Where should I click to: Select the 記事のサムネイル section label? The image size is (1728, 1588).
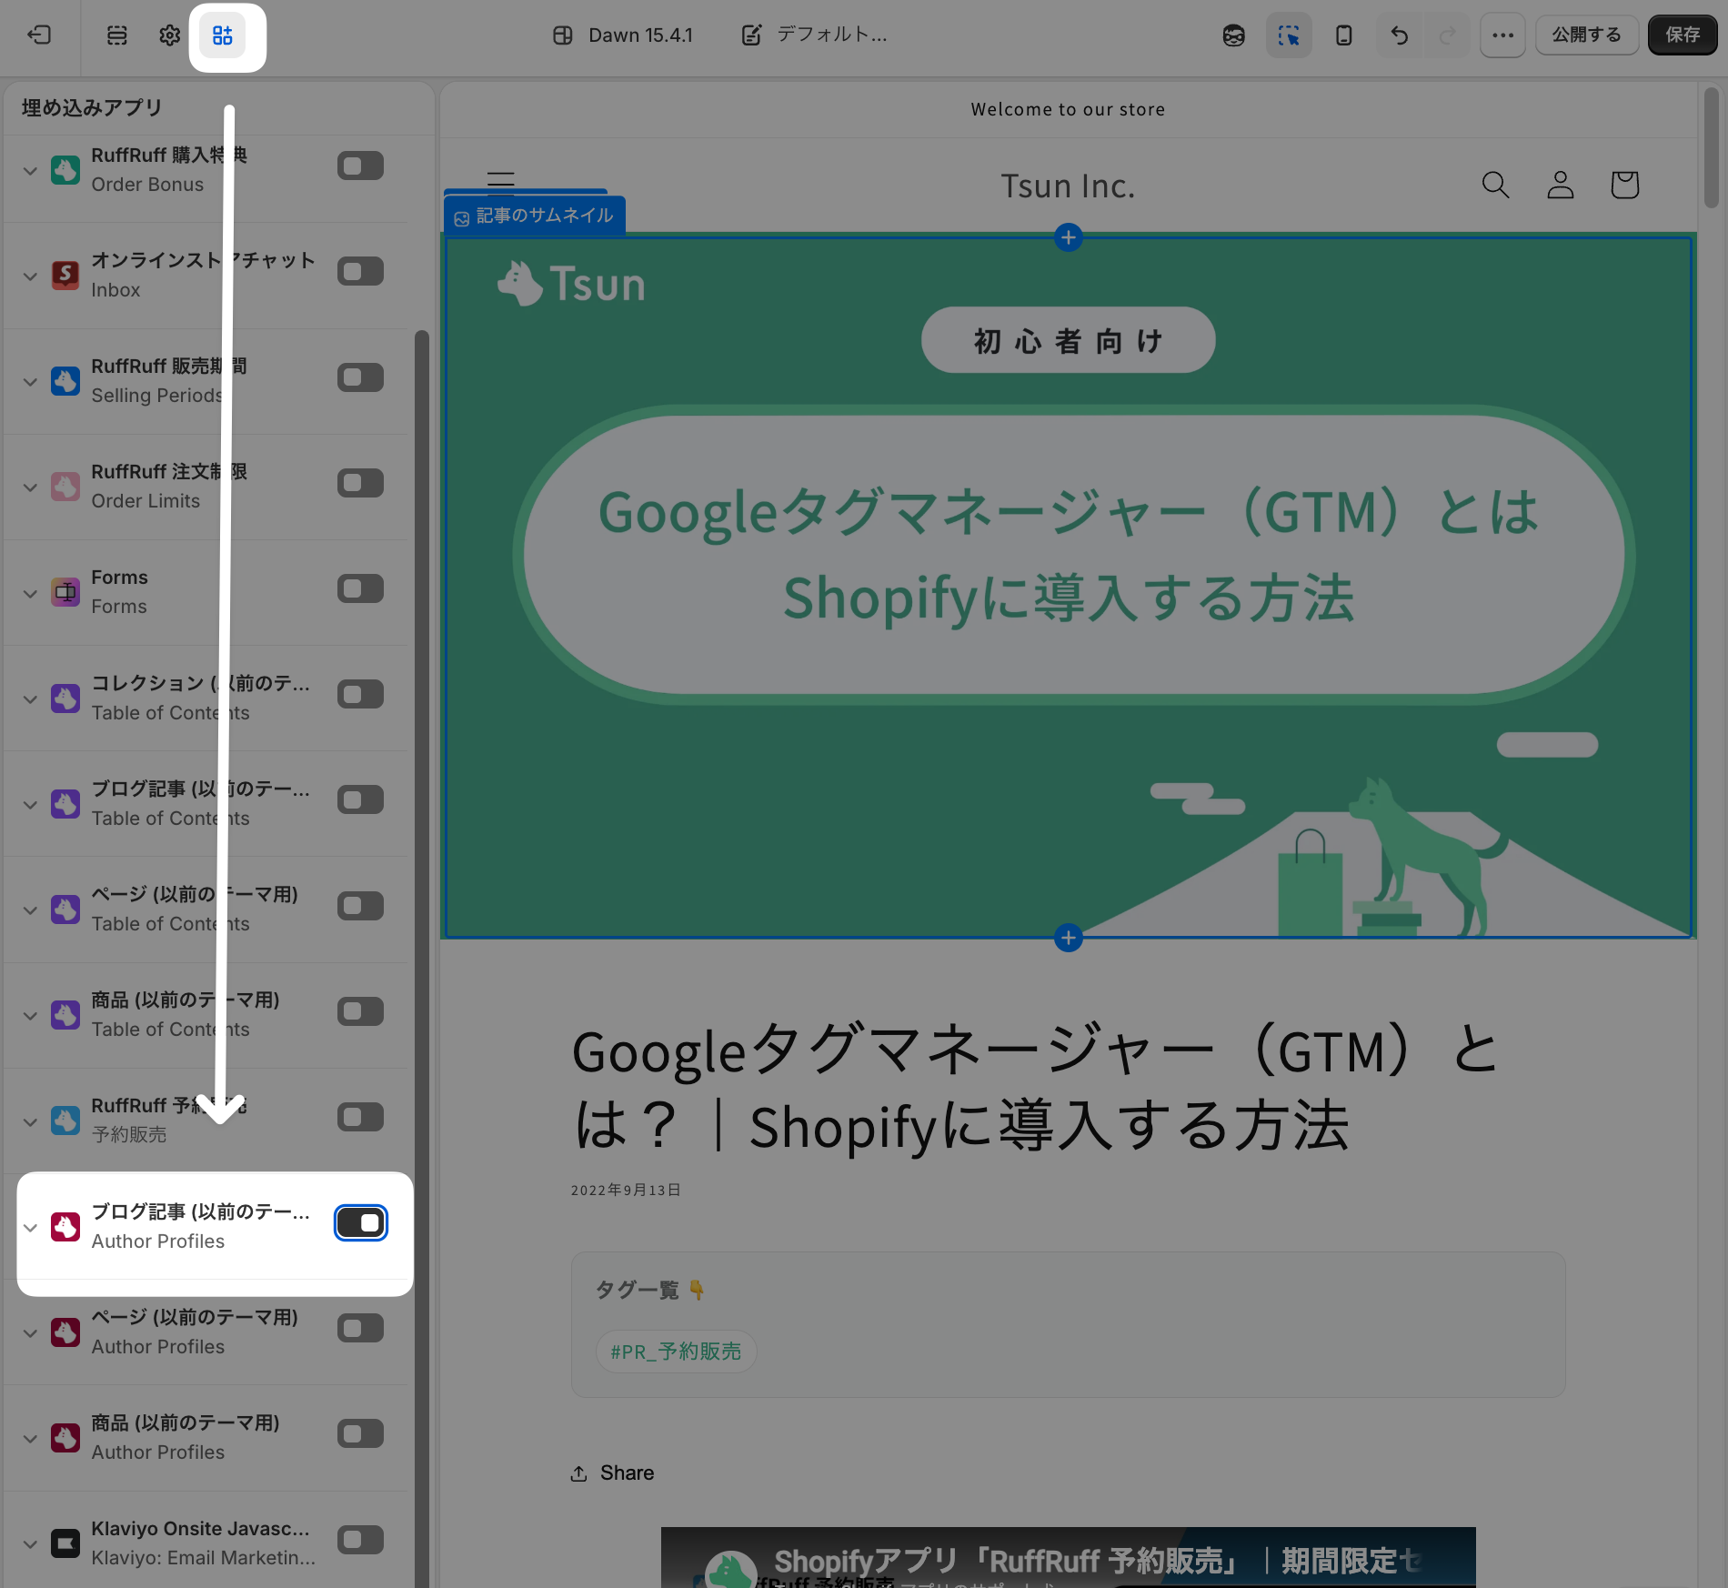pos(535,216)
